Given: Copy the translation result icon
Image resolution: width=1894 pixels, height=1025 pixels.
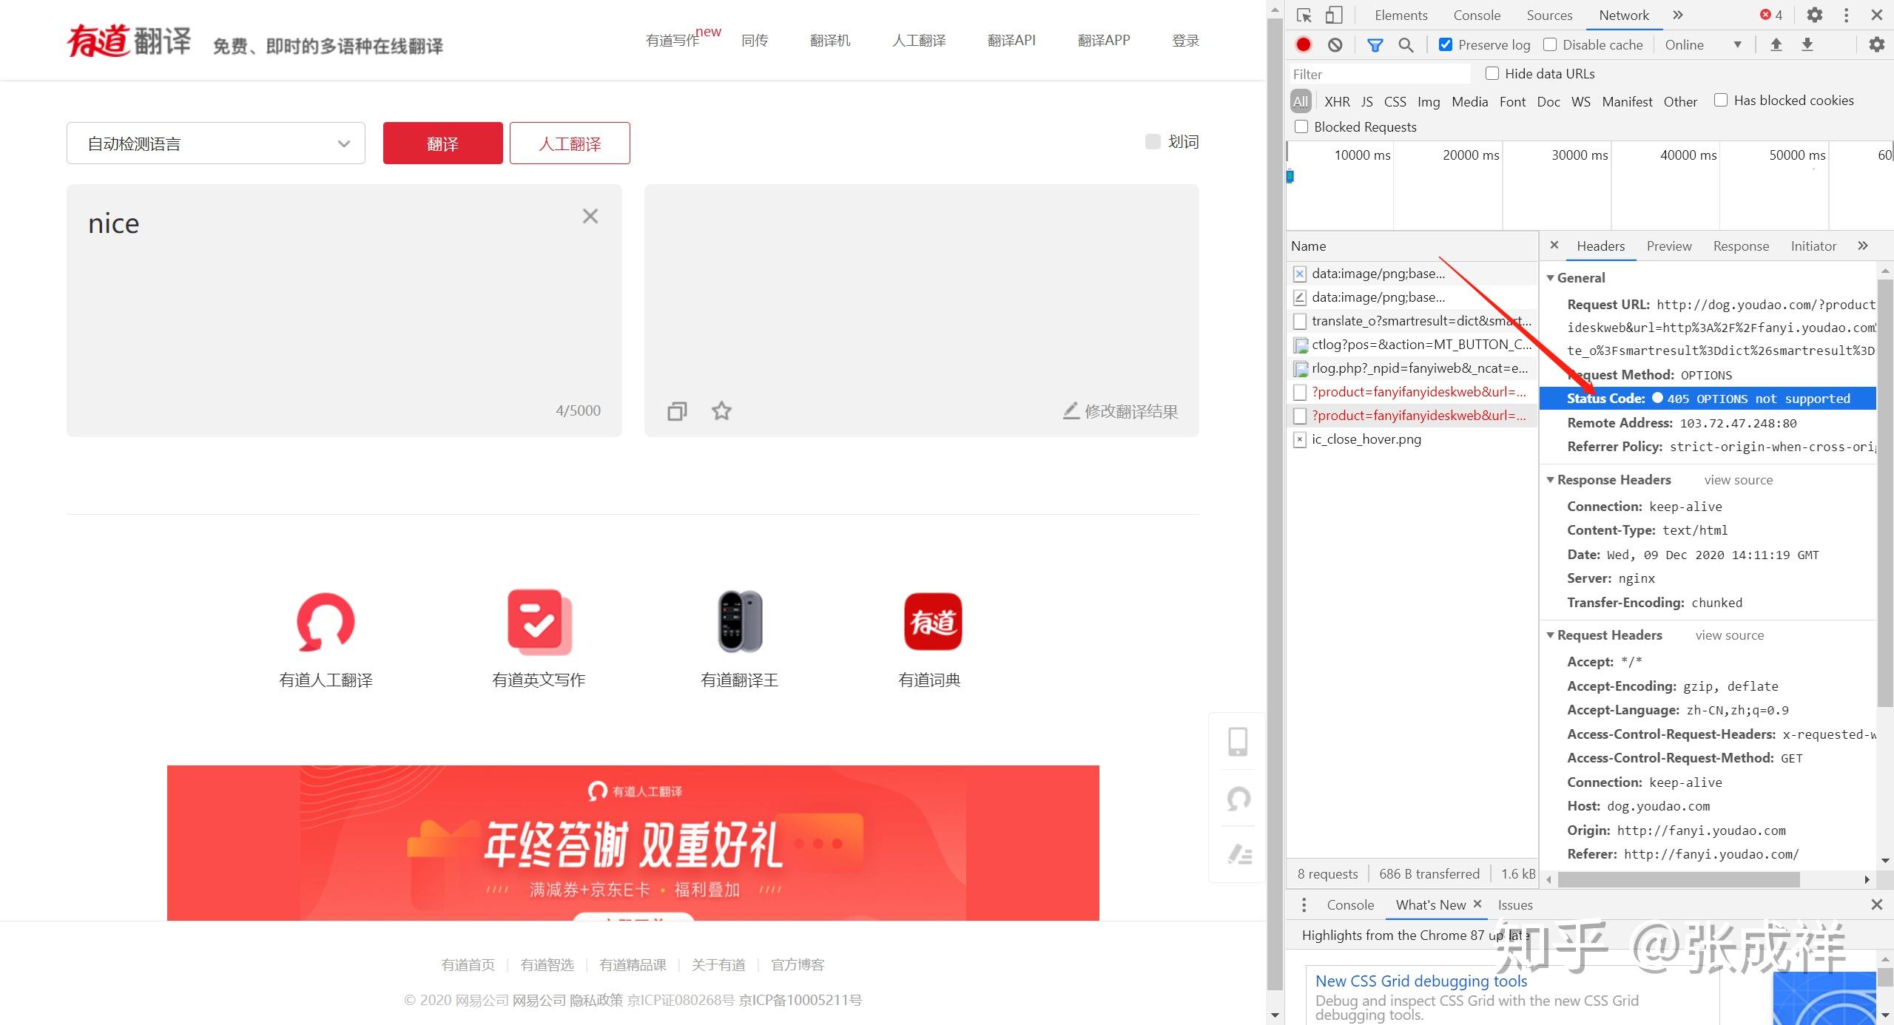Looking at the screenshot, I should click(677, 411).
